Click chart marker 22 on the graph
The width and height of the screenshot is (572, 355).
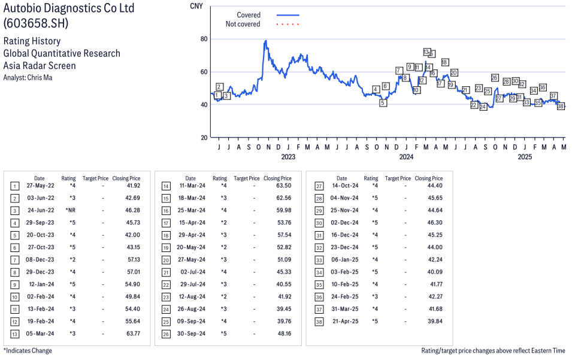(x=474, y=105)
